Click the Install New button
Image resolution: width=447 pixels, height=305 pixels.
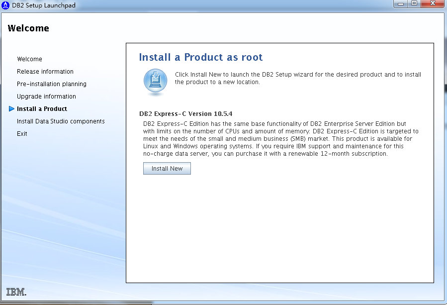[167, 169]
